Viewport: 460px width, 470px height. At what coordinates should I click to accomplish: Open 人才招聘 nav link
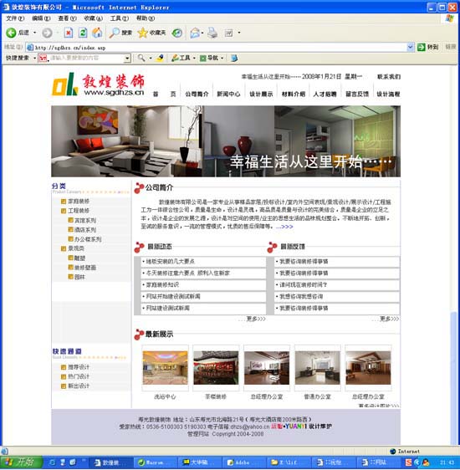pos(325,95)
